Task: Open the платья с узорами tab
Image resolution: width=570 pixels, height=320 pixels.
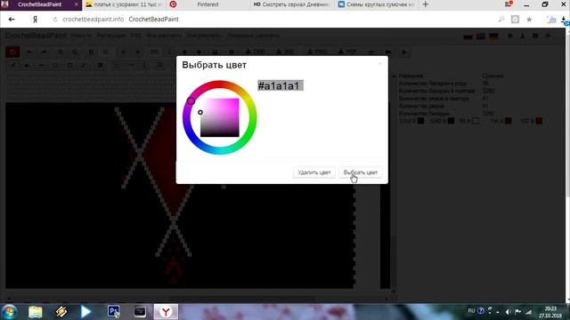Action: [x=124, y=4]
